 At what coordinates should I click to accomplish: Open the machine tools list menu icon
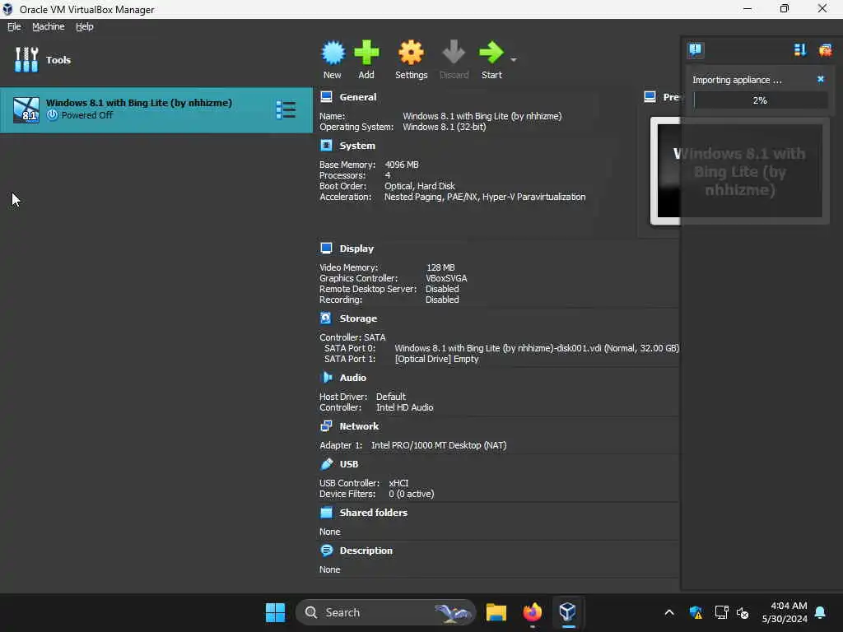pos(286,109)
